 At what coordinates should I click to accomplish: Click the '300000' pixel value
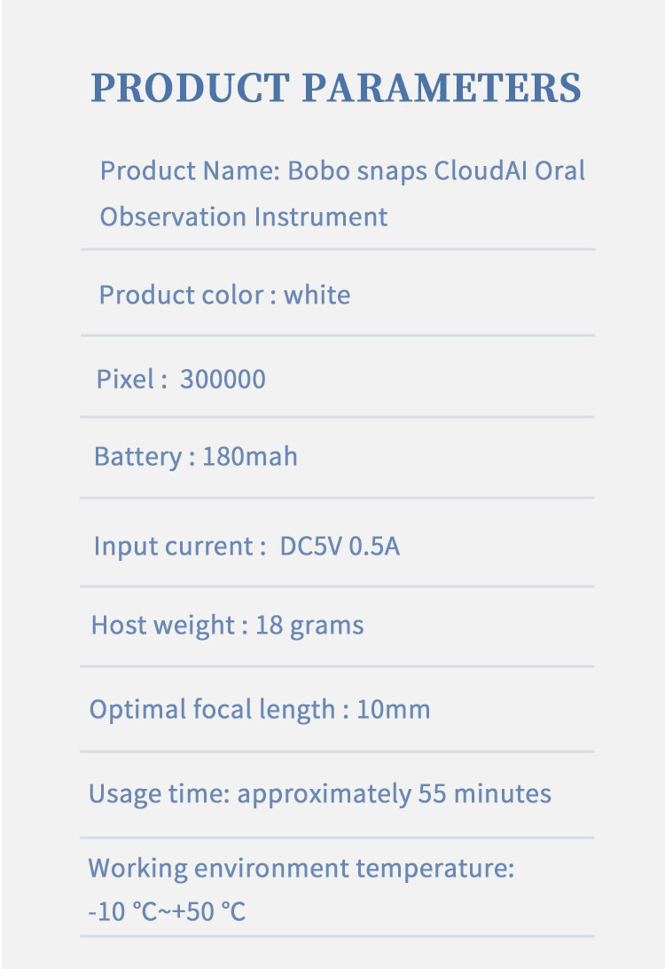223,379
